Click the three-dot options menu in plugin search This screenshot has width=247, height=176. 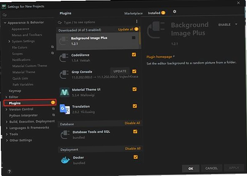[x=137, y=21]
